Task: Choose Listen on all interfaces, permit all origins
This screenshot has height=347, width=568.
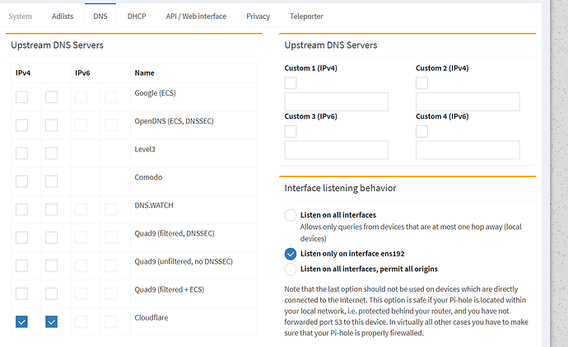Action: [x=290, y=269]
